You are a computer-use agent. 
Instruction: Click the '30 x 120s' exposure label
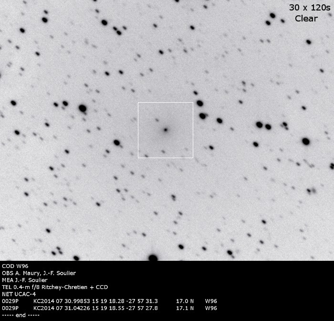[310, 8]
